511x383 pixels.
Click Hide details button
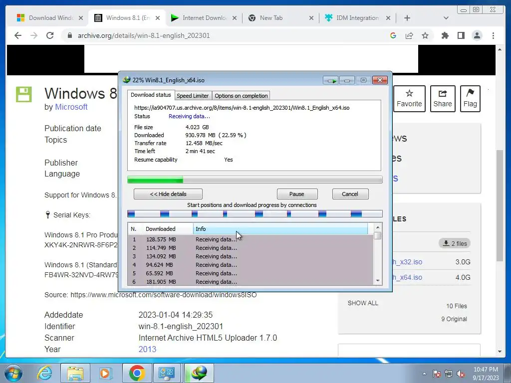[x=168, y=194]
